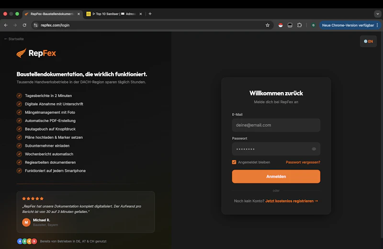Click the five-star rating in testimonial
Image resolution: width=383 pixels, height=249 pixels.
[33, 198]
